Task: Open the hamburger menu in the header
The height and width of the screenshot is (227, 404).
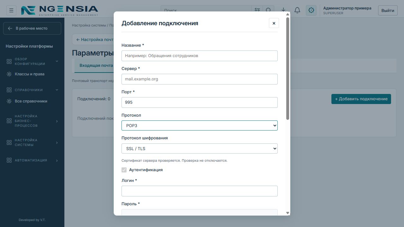Action: tap(11, 10)
